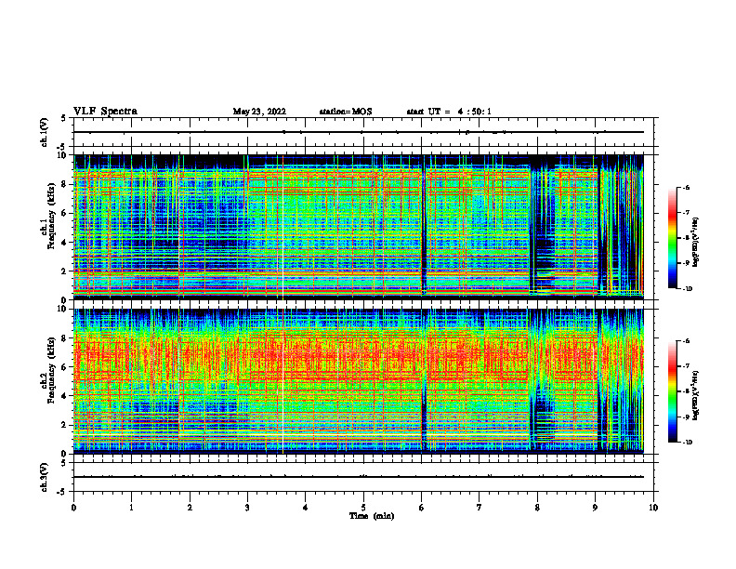Screen dimensions: 736x569
Task: Select the "start UT = 4:50:1" text
Action: pyautogui.click(x=449, y=112)
